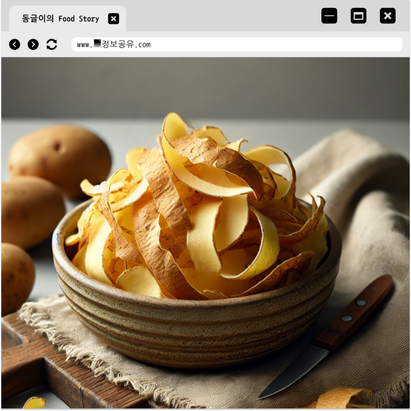This screenshot has height=411, width=411.
Task: Maximize the browser window
Action: [x=358, y=15]
